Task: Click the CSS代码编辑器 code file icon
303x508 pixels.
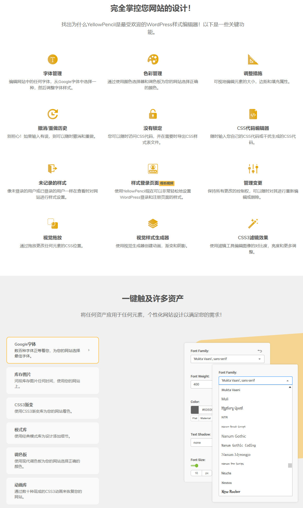Action: pyautogui.click(x=253, y=114)
